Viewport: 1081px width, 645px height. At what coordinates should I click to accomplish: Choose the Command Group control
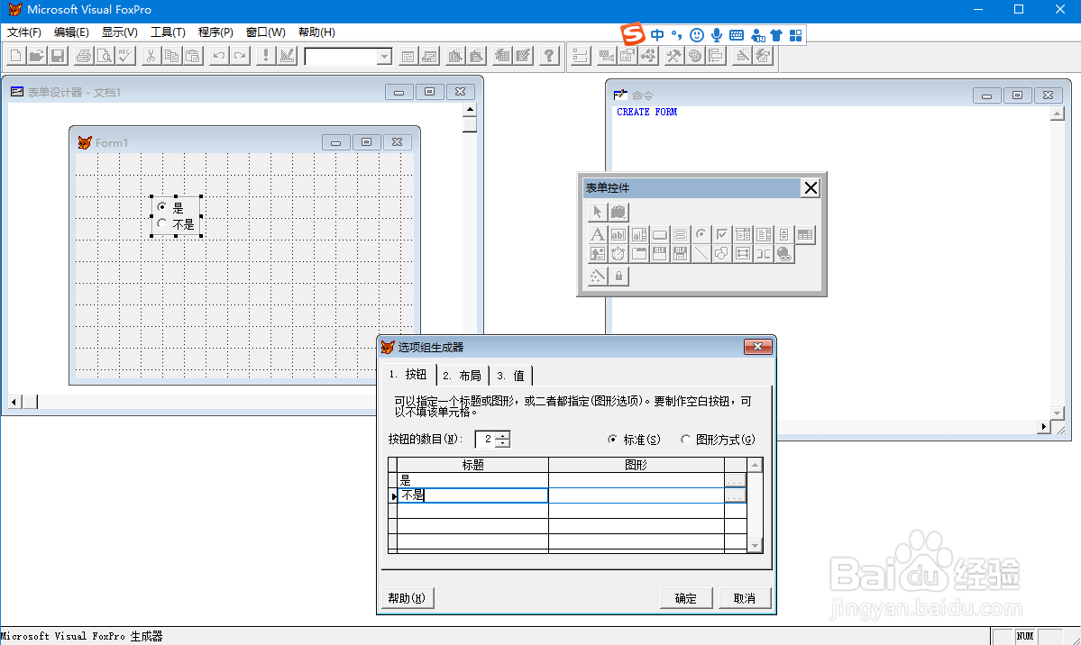pos(681,234)
